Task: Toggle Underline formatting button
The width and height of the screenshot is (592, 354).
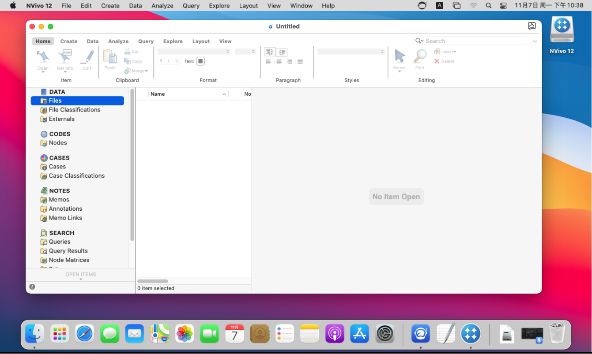Action: pyautogui.click(x=177, y=61)
